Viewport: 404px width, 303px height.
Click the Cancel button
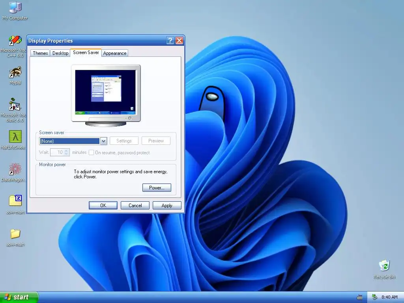click(135, 205)
